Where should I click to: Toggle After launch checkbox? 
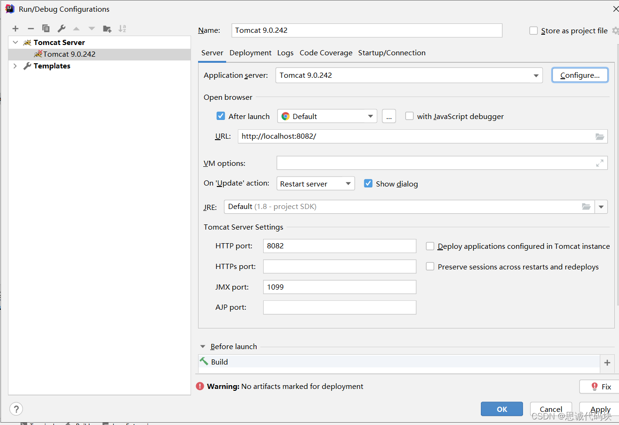pos(221,116)
